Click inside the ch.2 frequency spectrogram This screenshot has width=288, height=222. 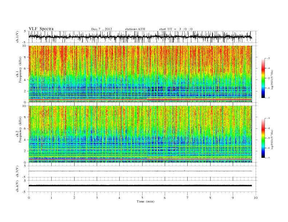coord(140,134)
